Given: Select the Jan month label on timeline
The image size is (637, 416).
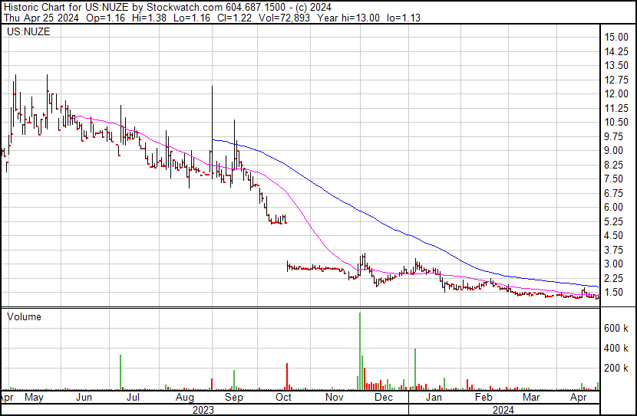Looking at the screenshot, I should pos(434,398).
